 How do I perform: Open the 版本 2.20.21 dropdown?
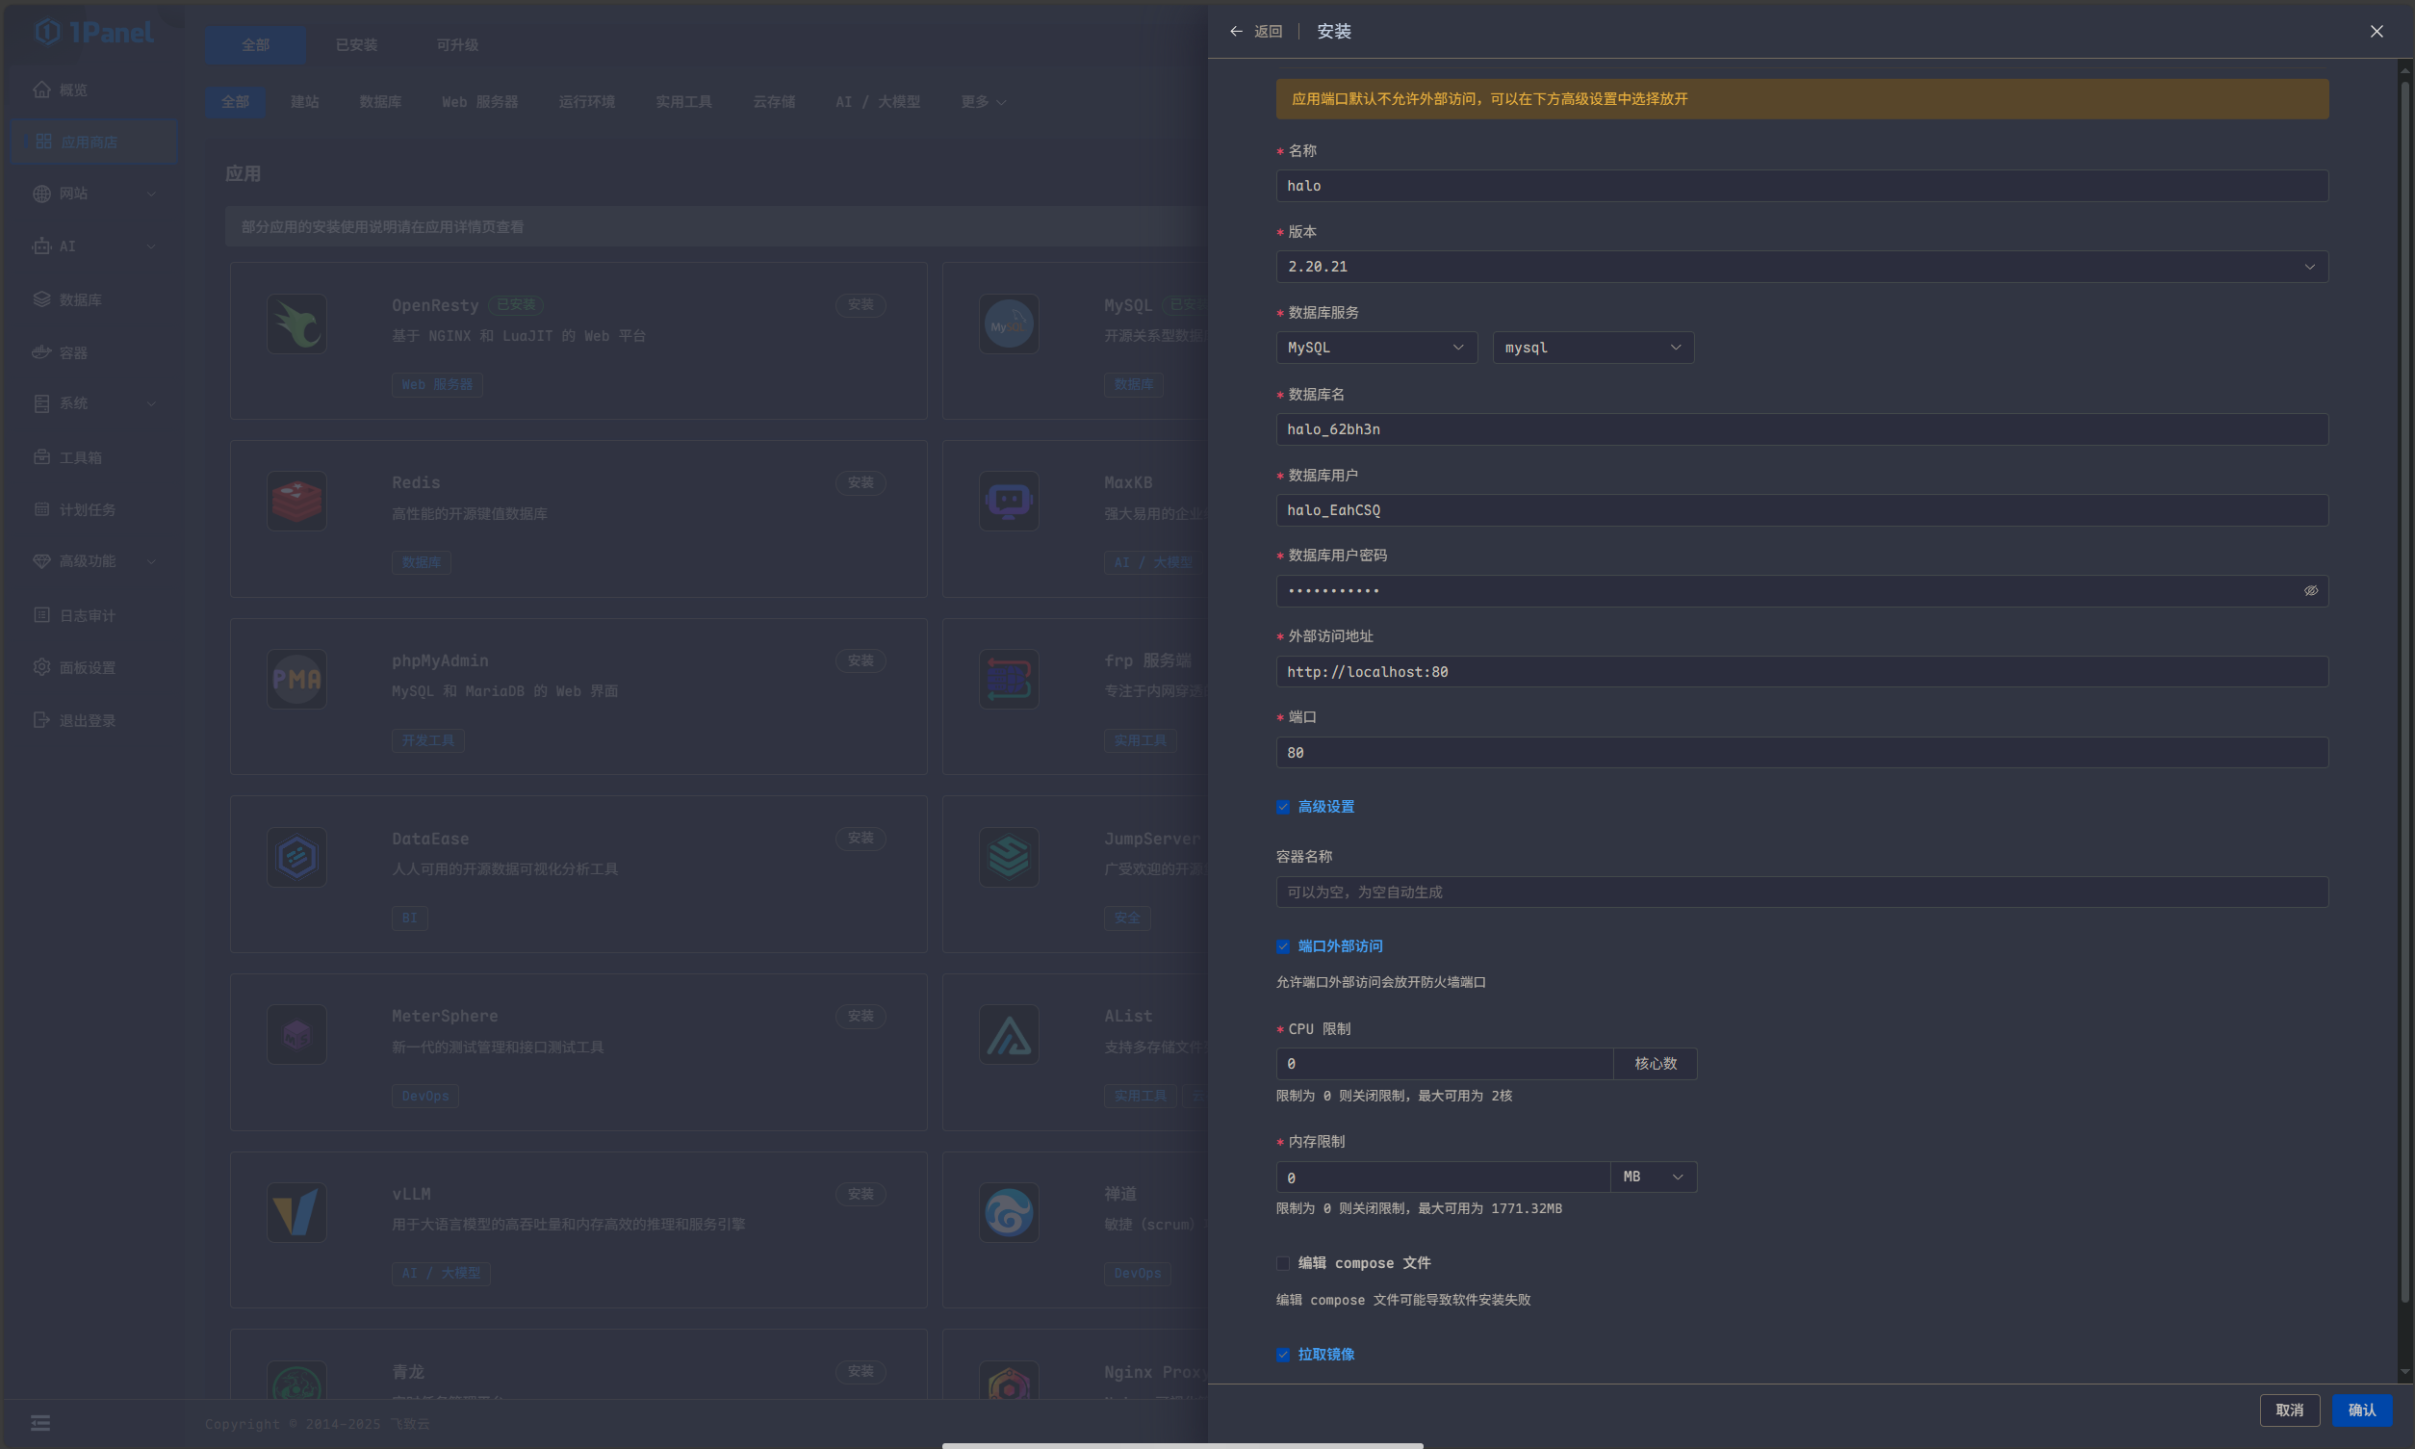(x=1801, y=267)
